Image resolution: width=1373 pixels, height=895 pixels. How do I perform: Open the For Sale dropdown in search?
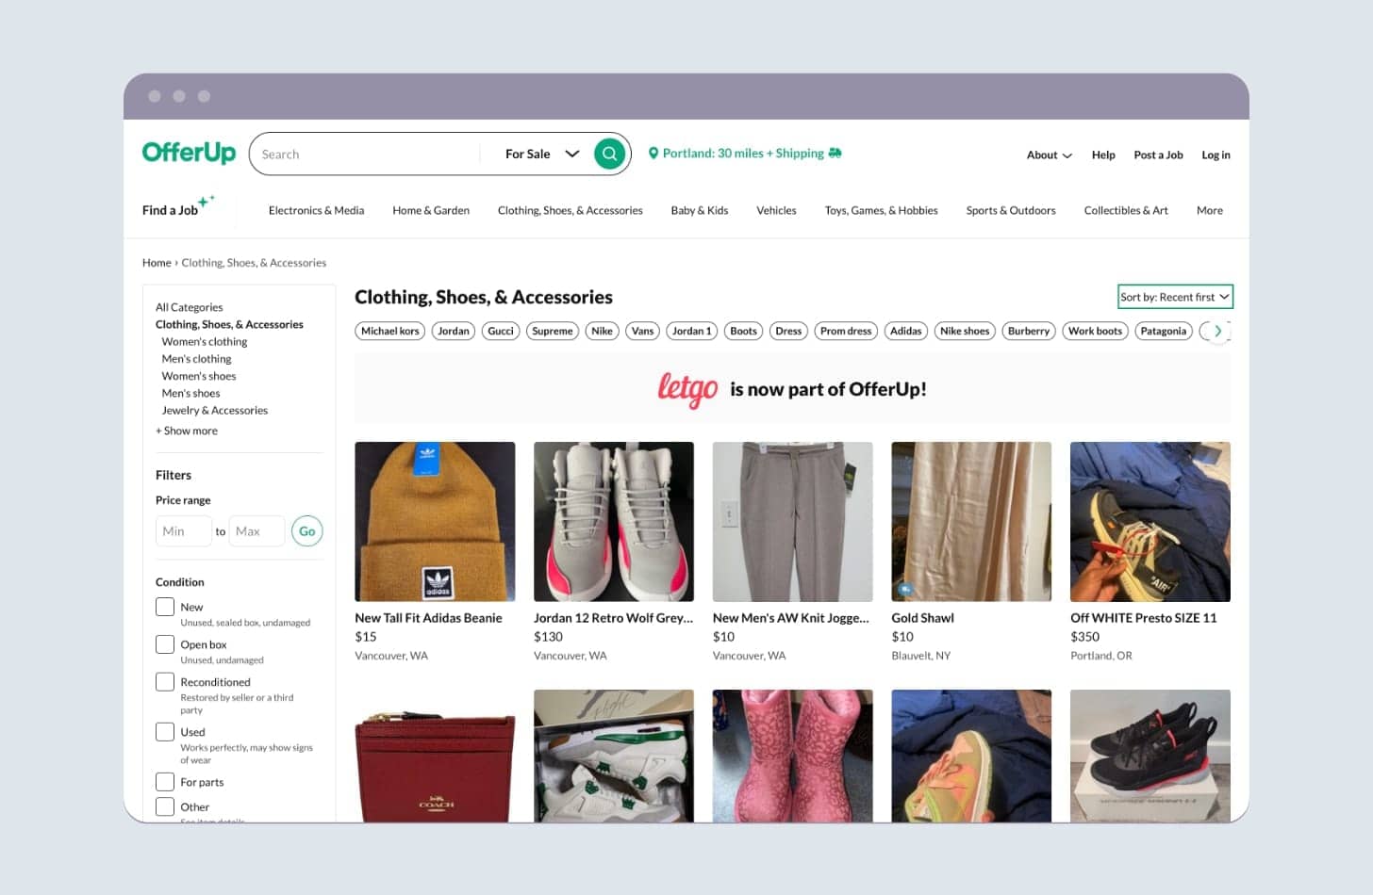(x=542, y=154)
